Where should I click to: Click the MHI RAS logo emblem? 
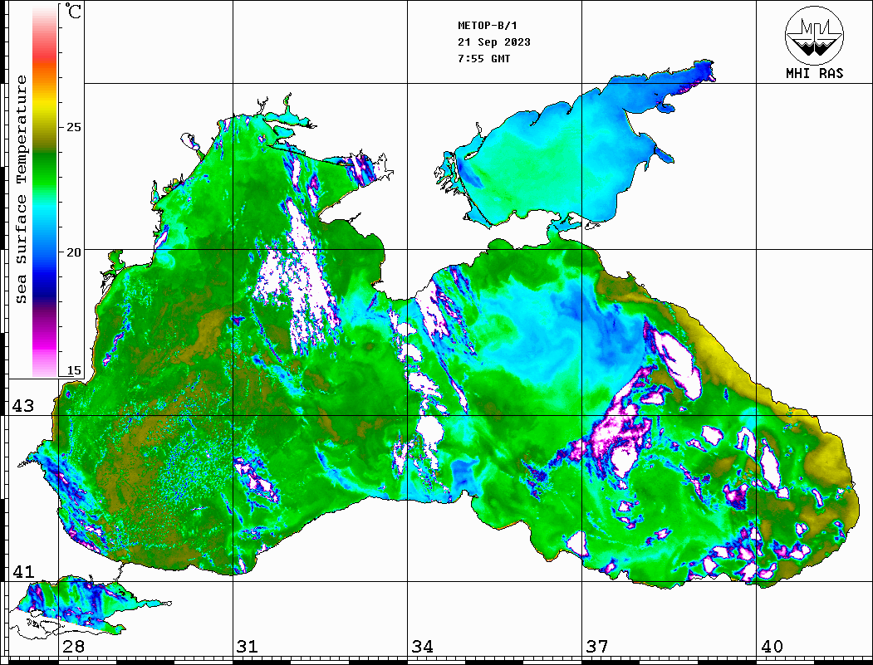814,35
